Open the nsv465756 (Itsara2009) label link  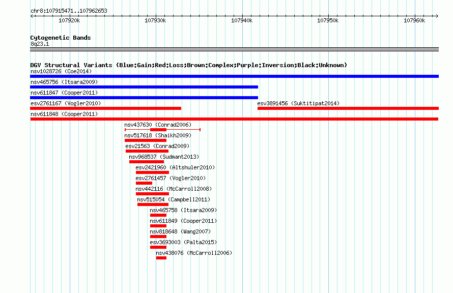click(64, 82)
